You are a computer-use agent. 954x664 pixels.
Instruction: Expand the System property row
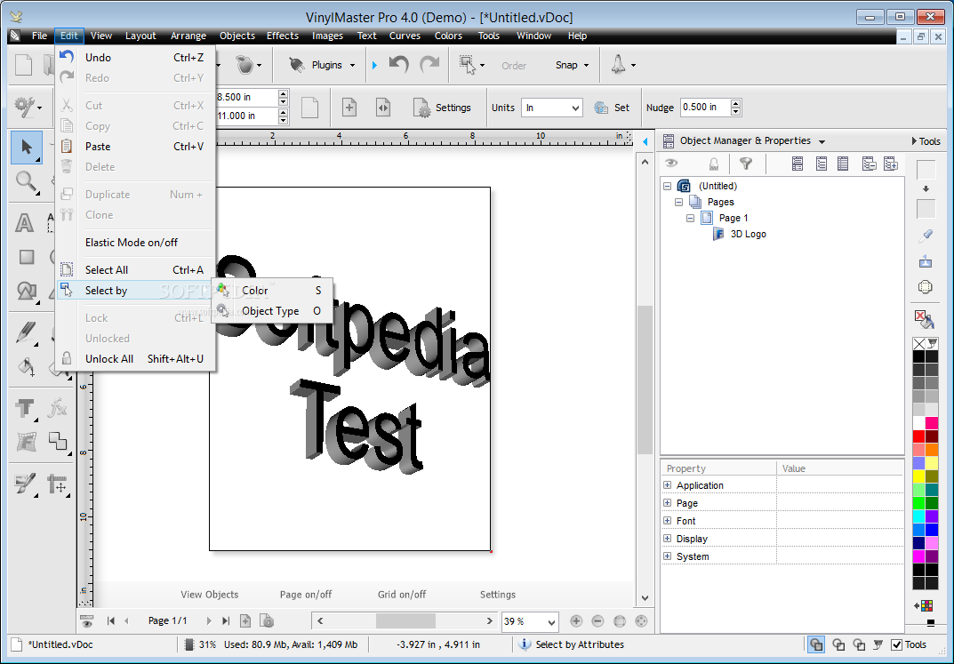point(668,556)
